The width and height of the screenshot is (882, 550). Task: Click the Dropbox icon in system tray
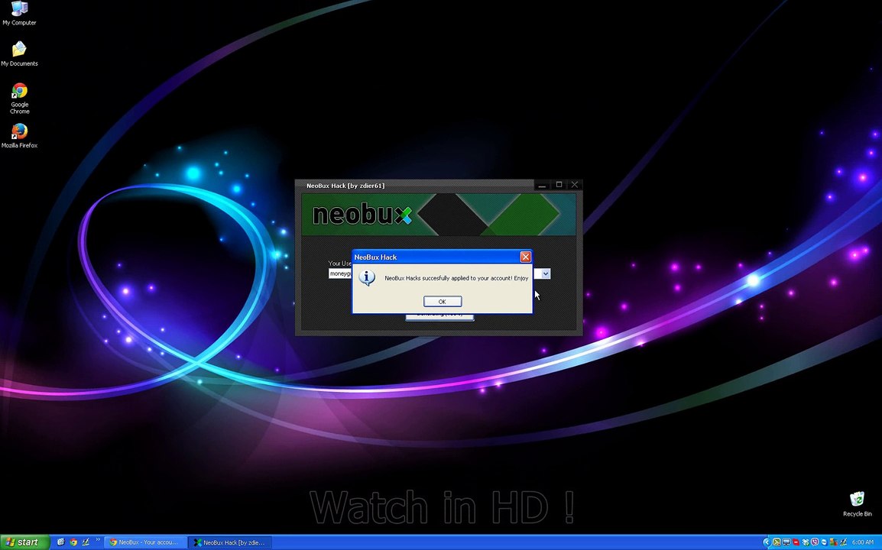pos(806,542)
